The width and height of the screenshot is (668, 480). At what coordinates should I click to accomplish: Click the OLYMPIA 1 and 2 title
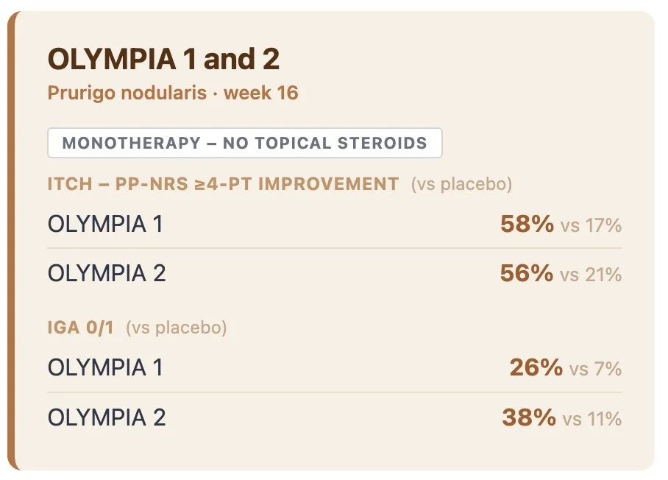[163, 59]
